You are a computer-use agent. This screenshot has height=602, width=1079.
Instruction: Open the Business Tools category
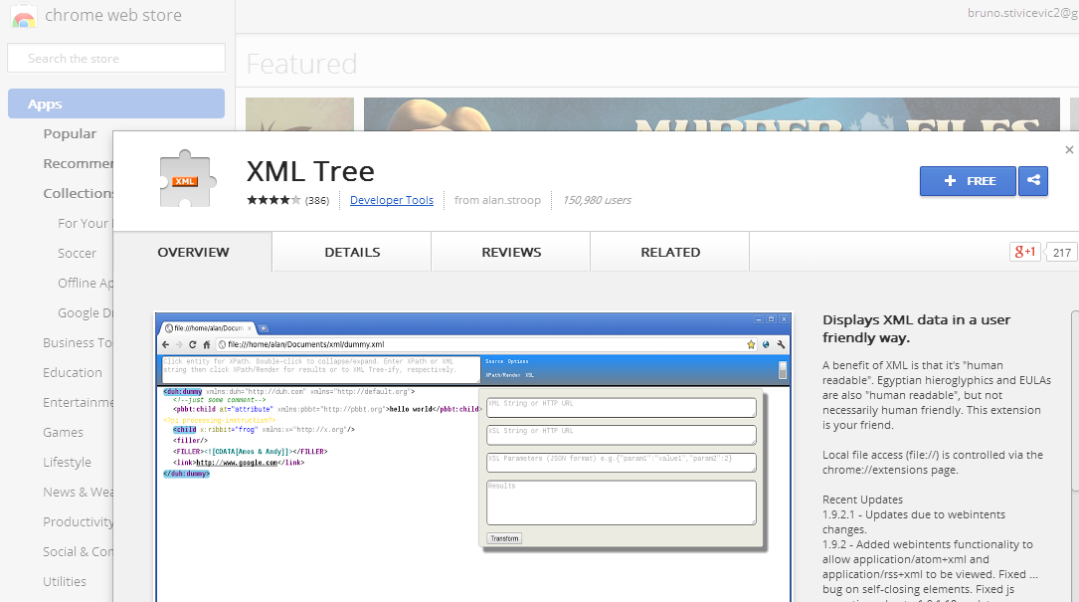tap(78, 342)
